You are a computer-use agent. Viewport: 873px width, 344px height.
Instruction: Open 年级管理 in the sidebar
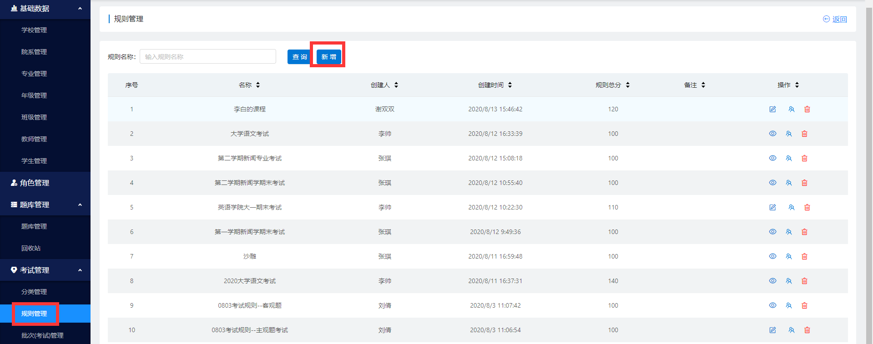coord(34,95)
